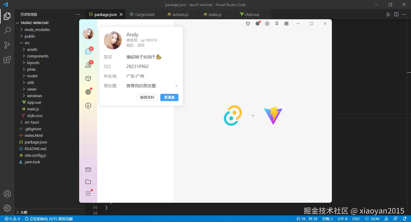Click the grid layout icon in chat title bar

(286, 23)
